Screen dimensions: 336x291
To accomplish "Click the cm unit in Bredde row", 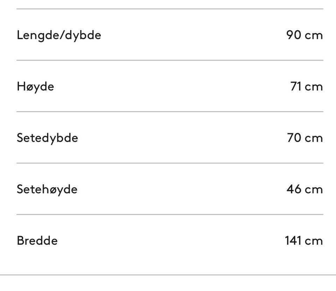I will [x=314, y=241].
